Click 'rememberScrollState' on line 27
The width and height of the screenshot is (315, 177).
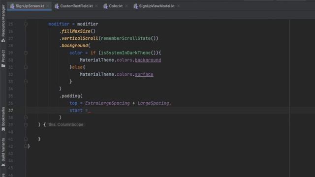coord(126,38)
